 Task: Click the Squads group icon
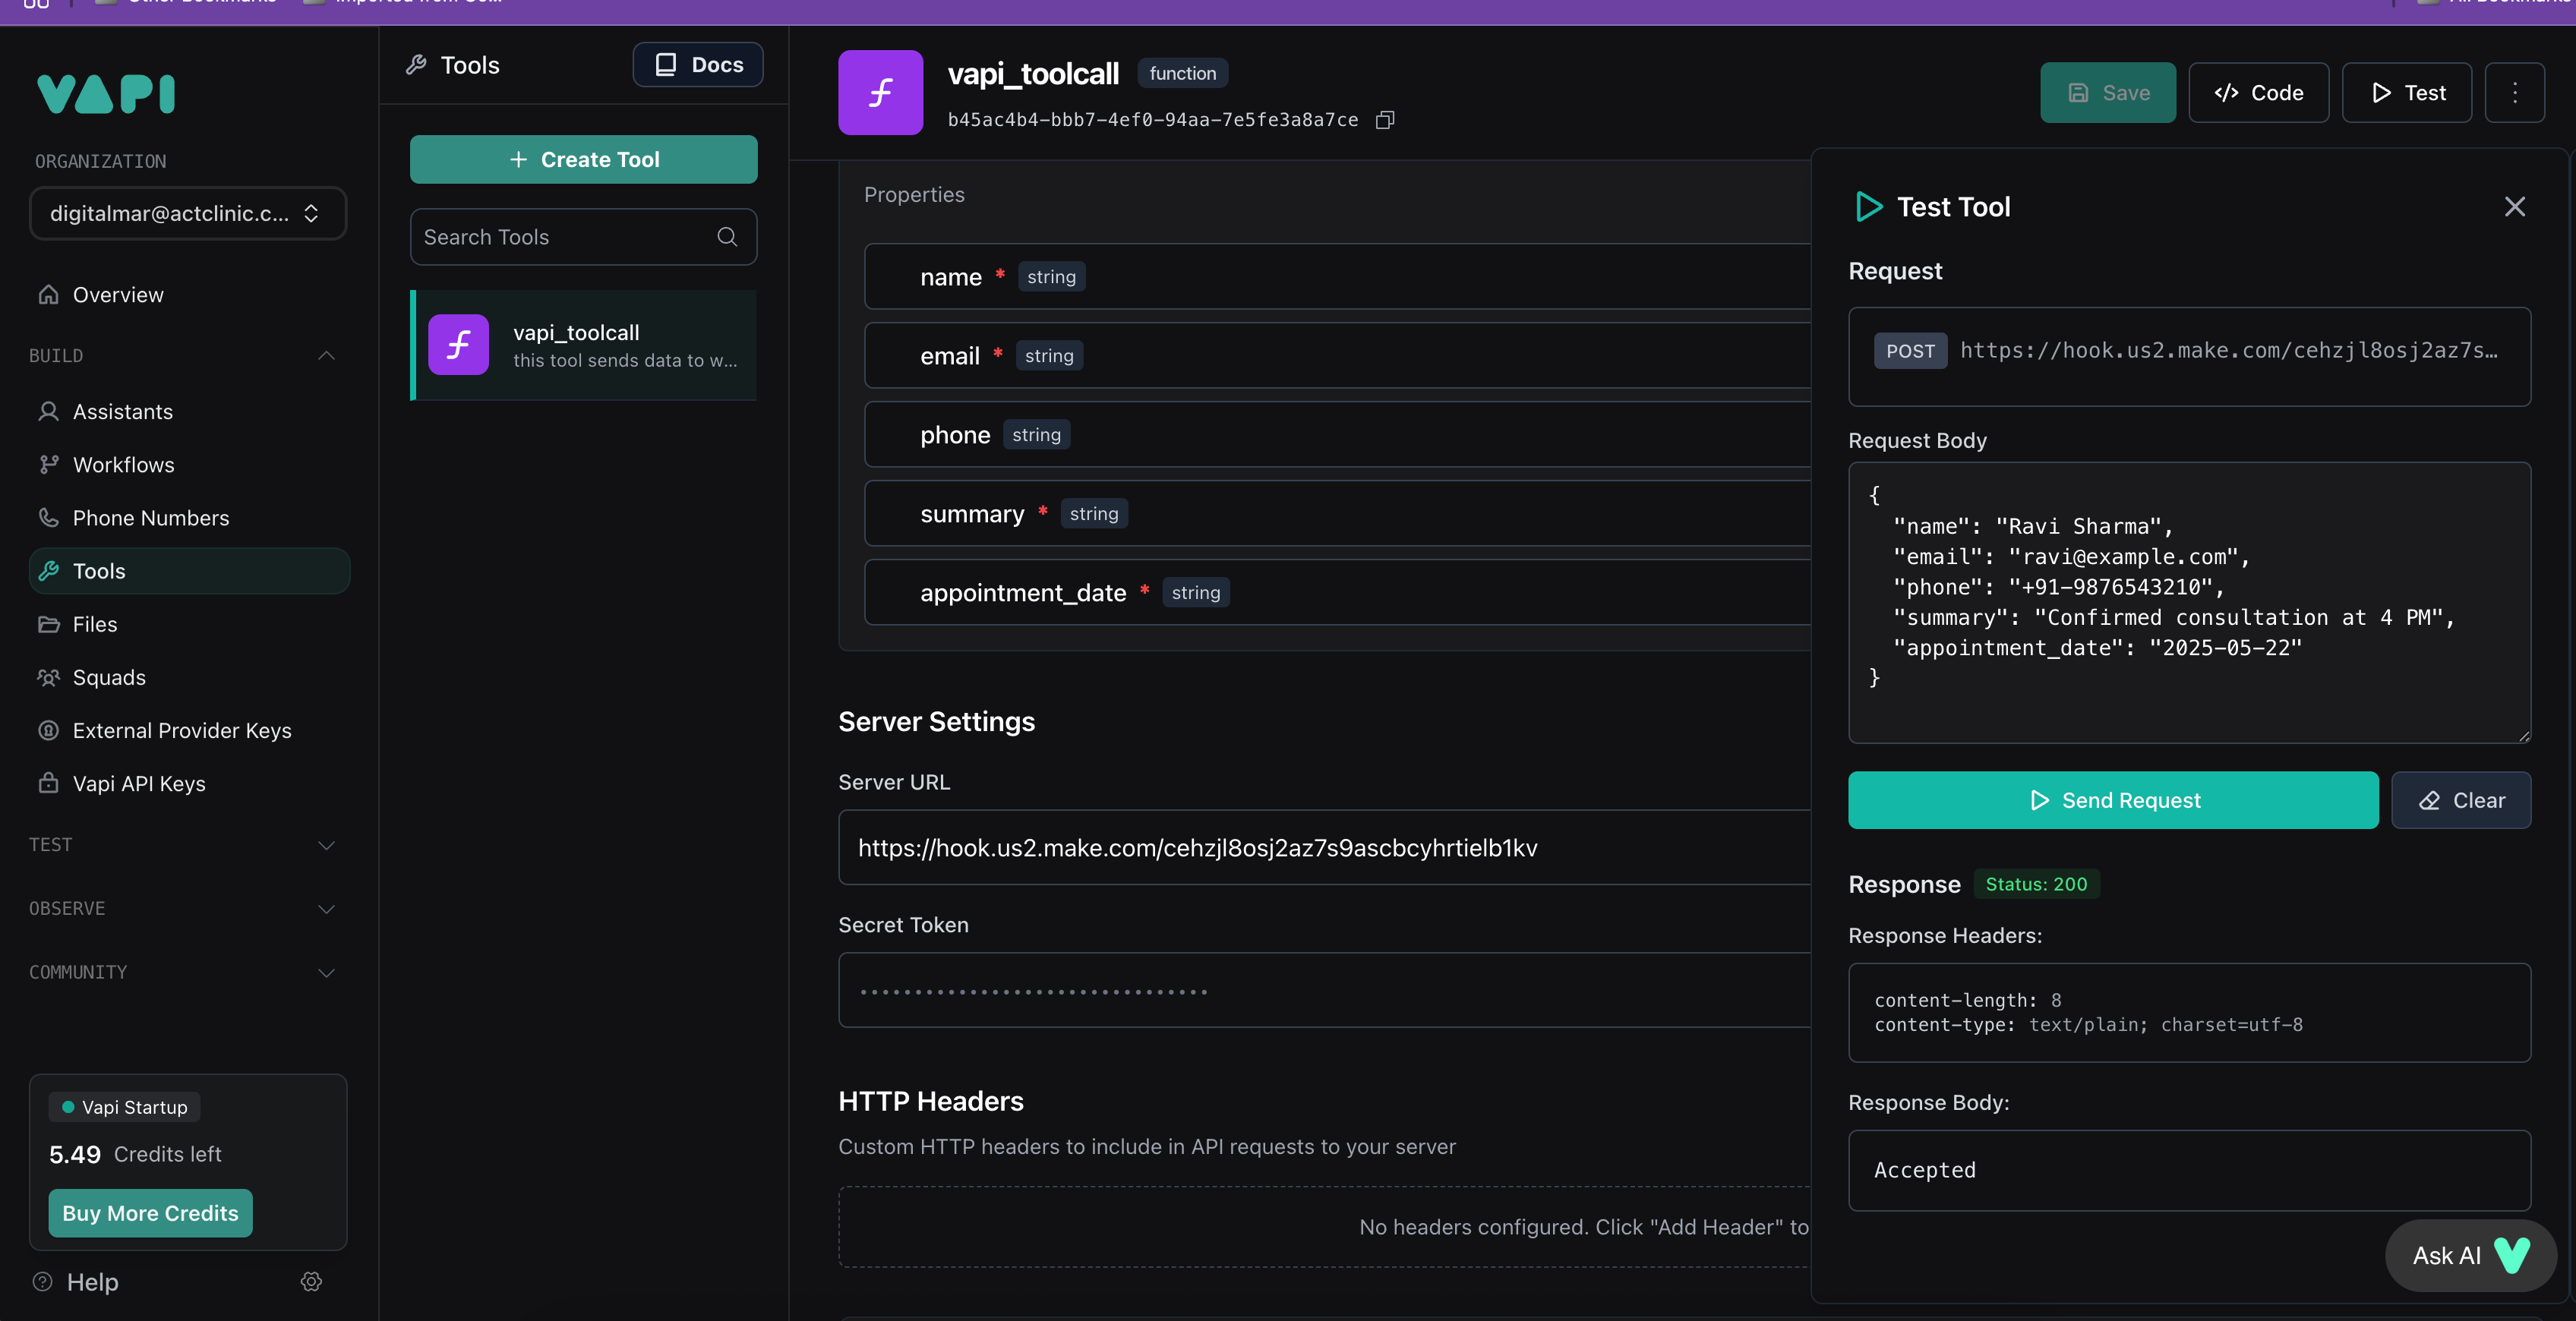pyautogui.click(x=48, y=677)
